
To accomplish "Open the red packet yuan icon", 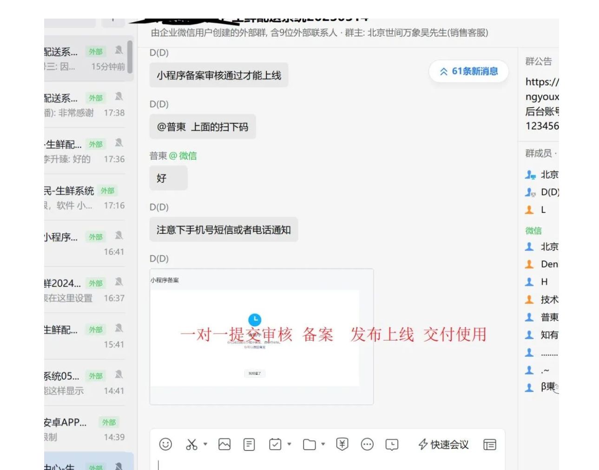I will (342, 444).
